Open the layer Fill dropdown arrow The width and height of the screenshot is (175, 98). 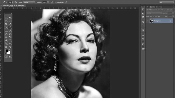pos(173,16)
